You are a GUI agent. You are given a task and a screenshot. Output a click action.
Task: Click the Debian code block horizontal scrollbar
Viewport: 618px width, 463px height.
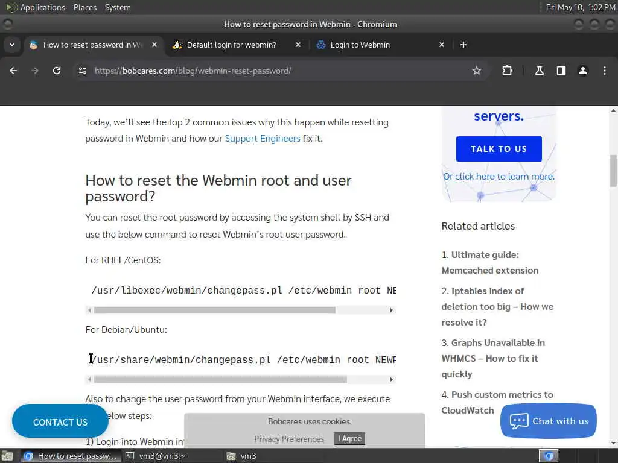(220, 380)
